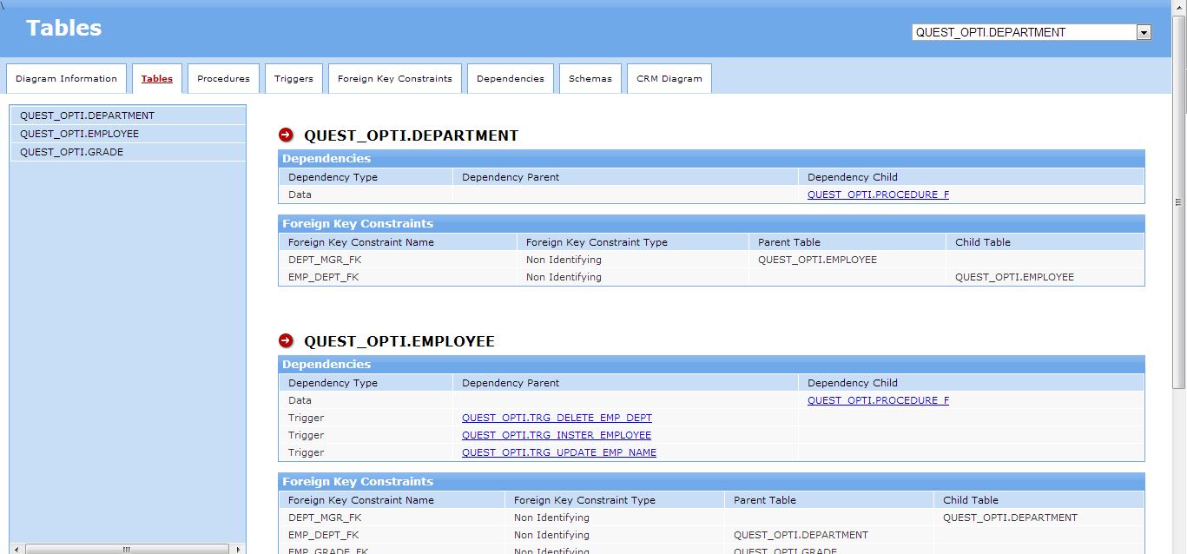
Task: Select QUEST_OPTI.DEPARTMENT in the left list
Action: 87,115
